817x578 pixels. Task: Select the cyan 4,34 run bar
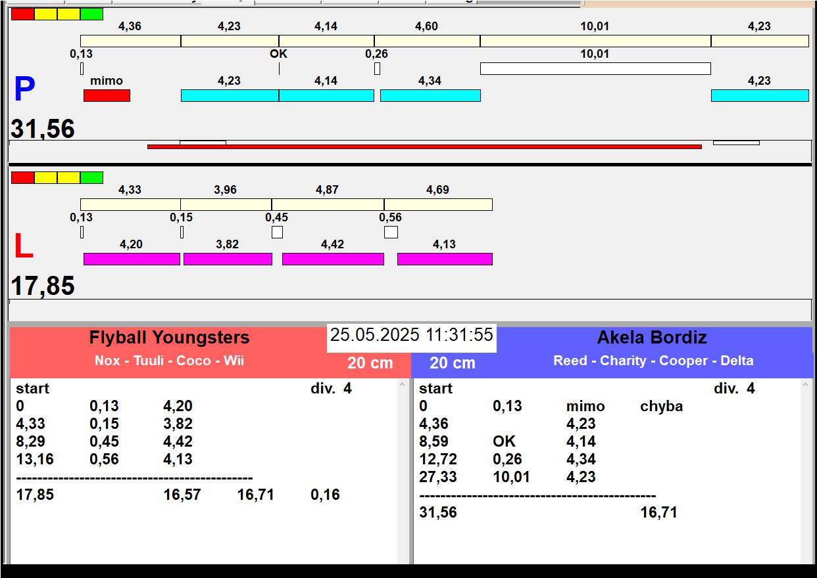coord(430,95)
